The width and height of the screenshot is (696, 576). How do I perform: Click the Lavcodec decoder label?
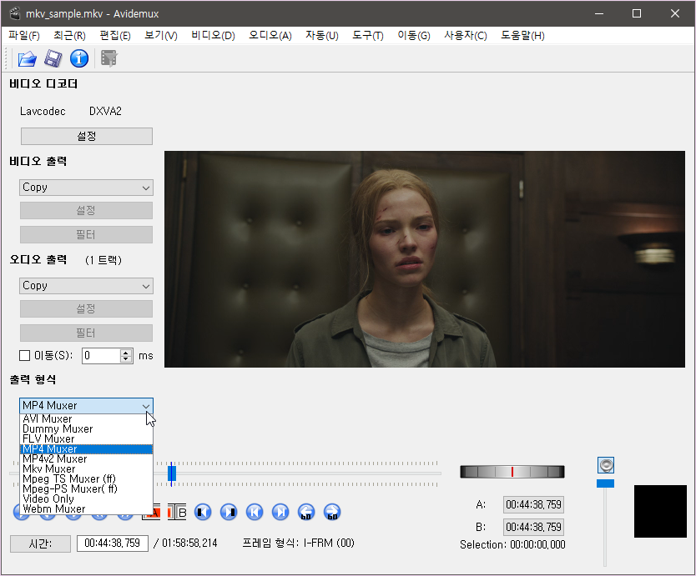(43, 112)
